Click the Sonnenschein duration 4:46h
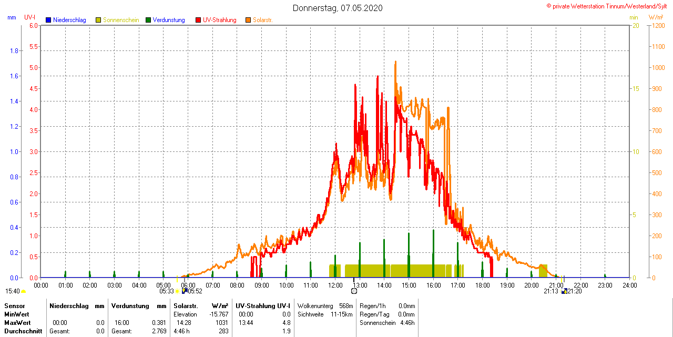673x337 pixels. coord(407,323)
